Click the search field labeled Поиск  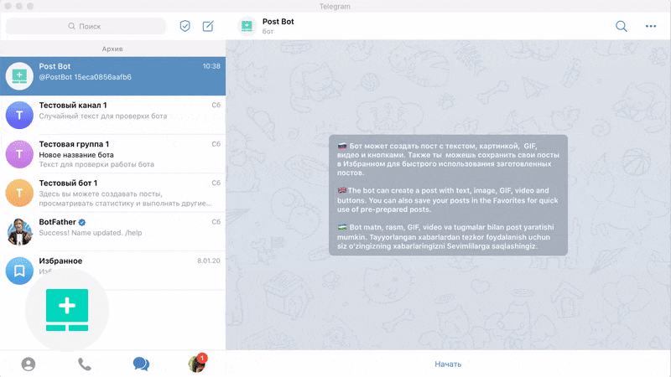[86, 26]
